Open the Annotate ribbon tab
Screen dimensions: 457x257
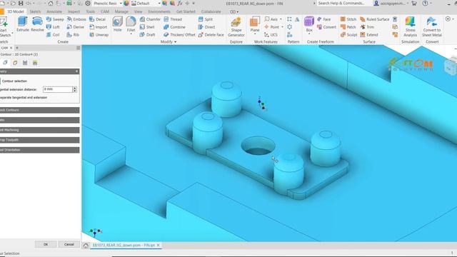tap(54, 11)
